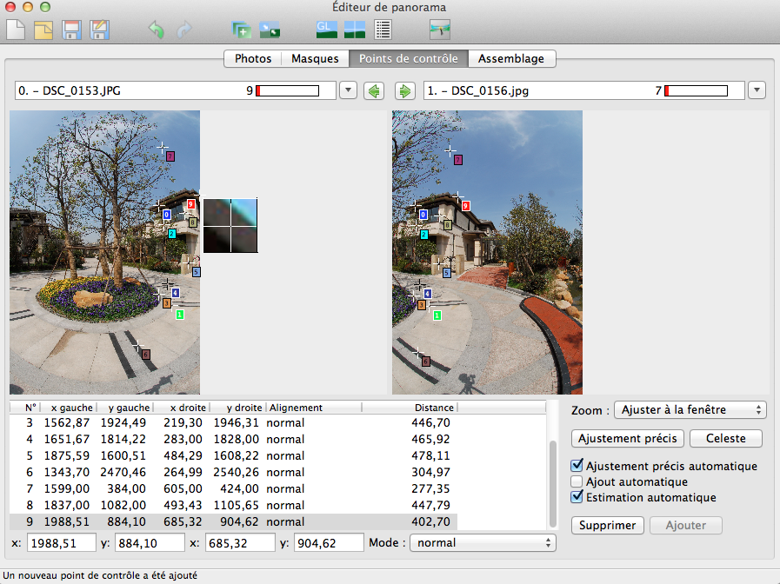Open the Zoom dropdown Ajuster à la fenêtre
The width and height of the screenshot is (780, 584).
coord(690,409)
